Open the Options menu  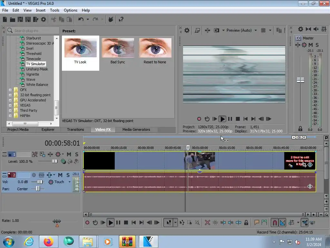point(71,10)
